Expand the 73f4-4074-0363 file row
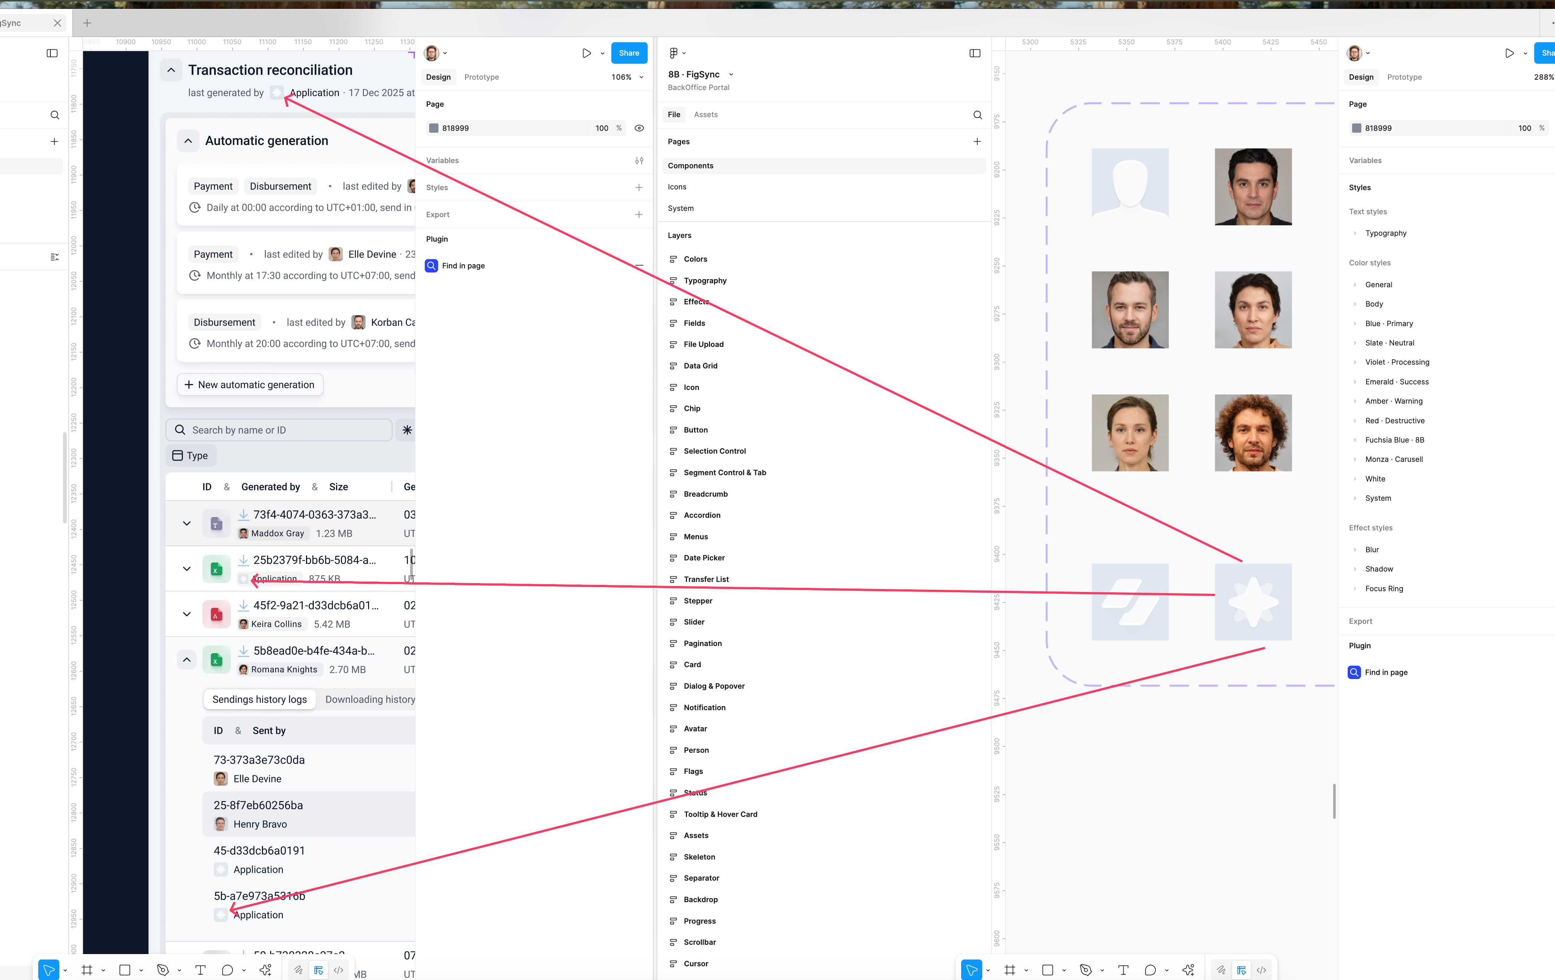Image resolution: width=1555 pixels, height=980 pixels. click(x=187, y=523)
